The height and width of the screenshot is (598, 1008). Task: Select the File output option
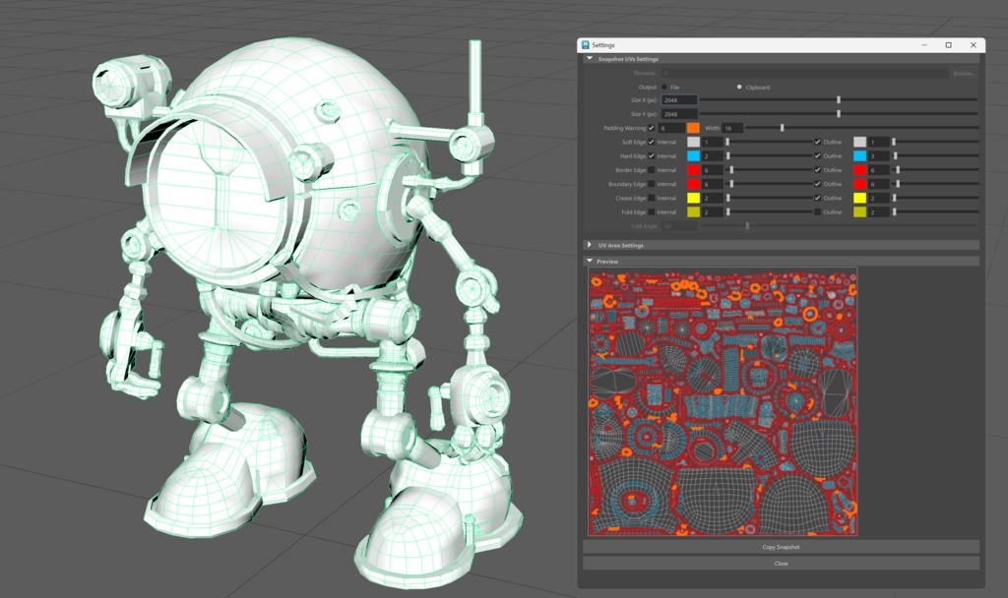coord(664,88)
